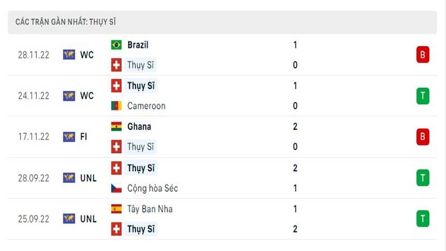
Task: Click Switzerland flag in Brazil match
Action: coord(117,65)
